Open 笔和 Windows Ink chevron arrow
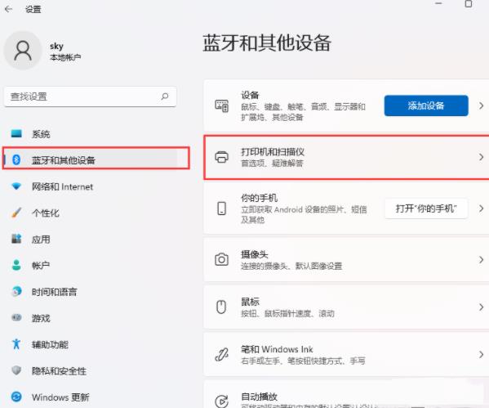Viewport: 489px width, 408px height. click(x=481, y=355)
